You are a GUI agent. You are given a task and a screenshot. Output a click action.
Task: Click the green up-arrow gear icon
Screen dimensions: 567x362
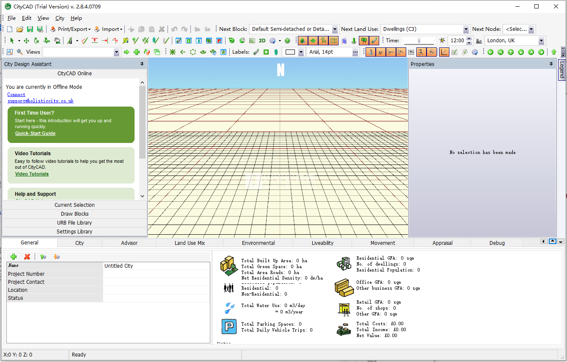[x=43, y=257]
